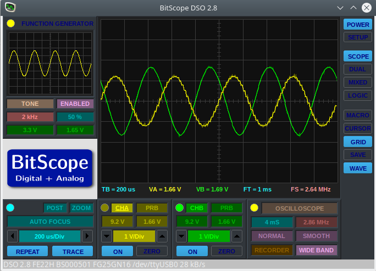The width and height of the screenshot is (376, 271).
Task: Click the right arrow beside 200 us/Div
Action: tap(87, 236)
